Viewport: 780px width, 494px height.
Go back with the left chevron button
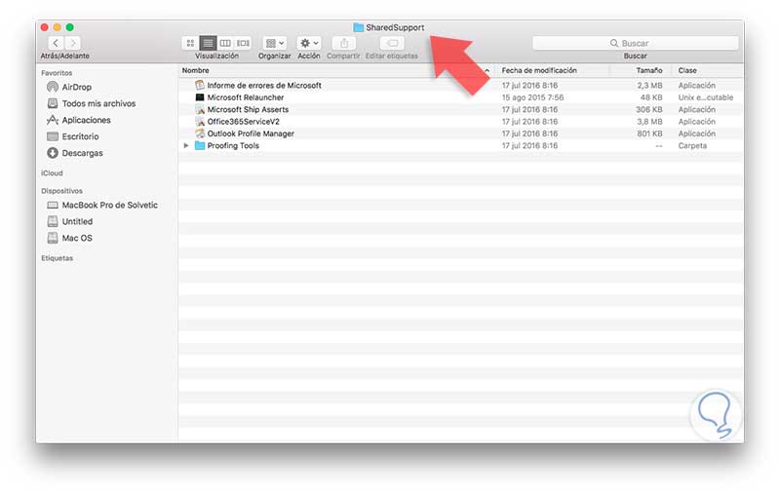click(56, 43)
